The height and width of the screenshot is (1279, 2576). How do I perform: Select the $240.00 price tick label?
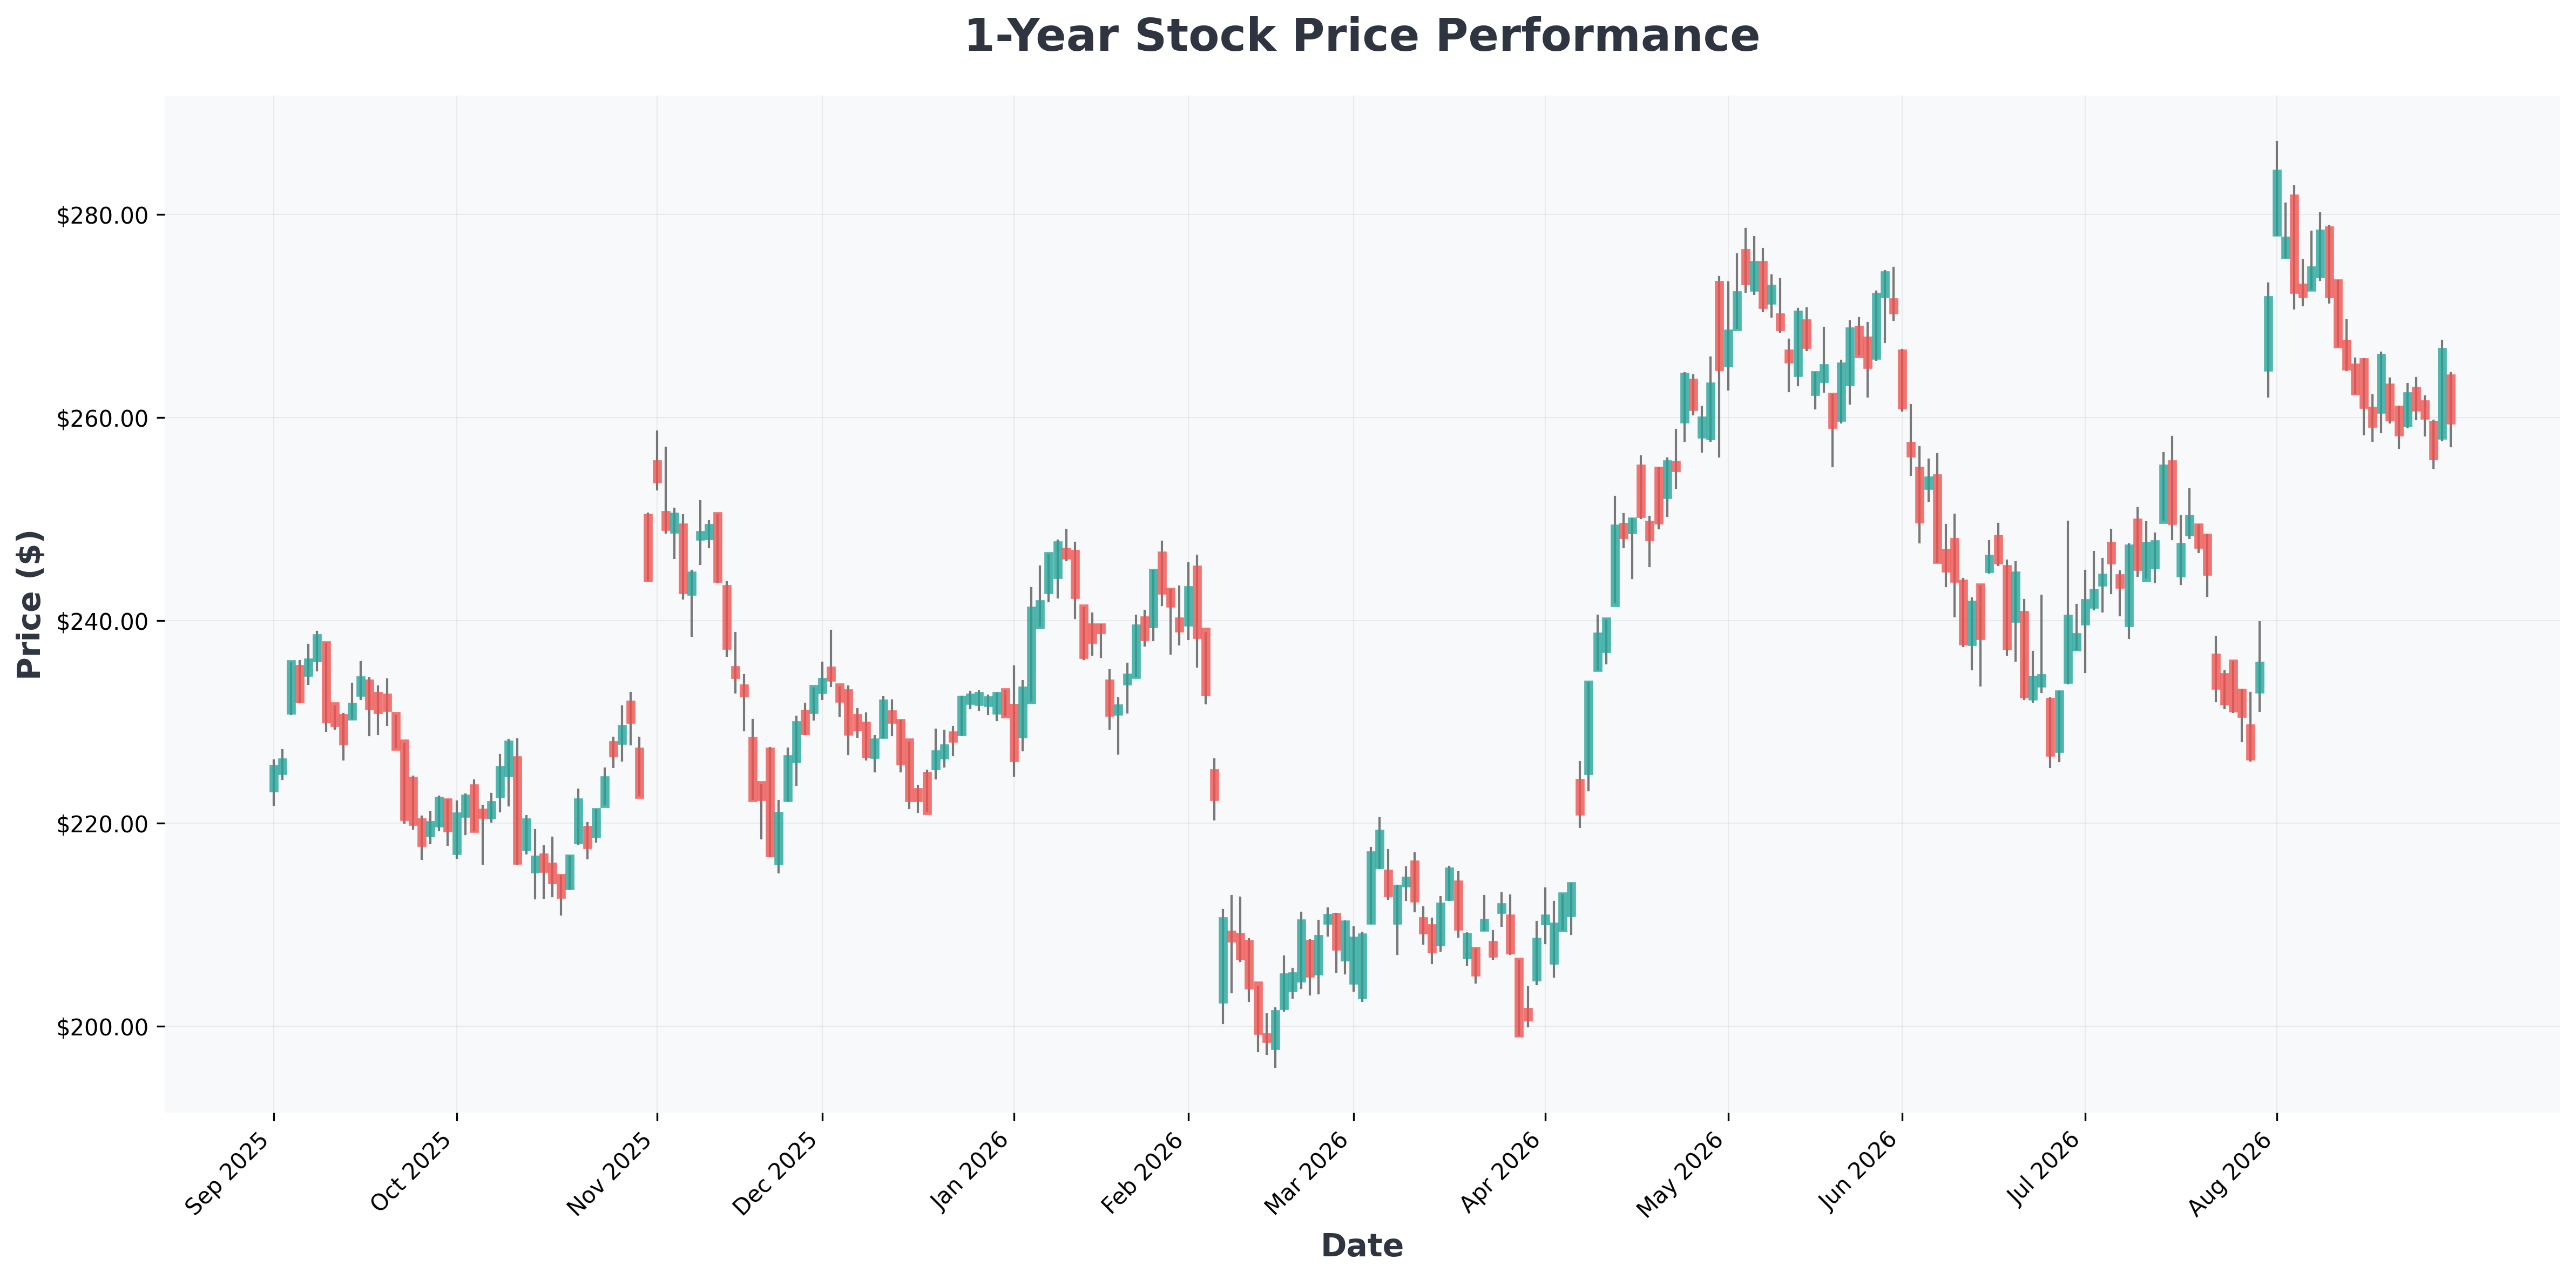(102, 621)
